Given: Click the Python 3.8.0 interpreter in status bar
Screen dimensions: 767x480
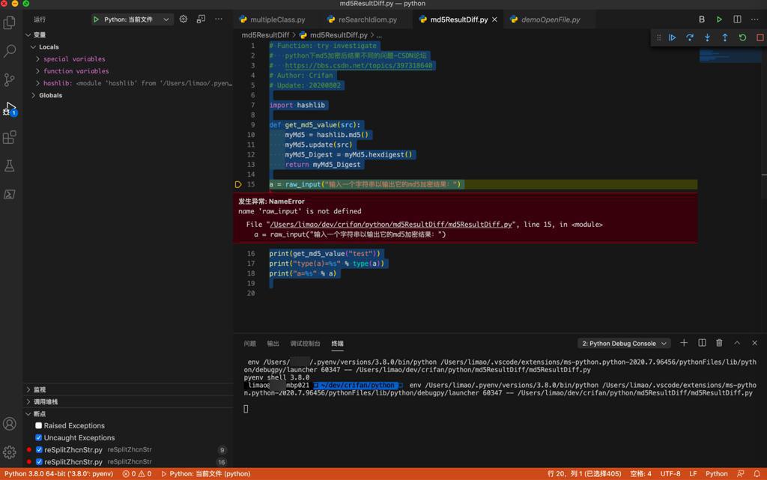Looking at the screenshot, I should click(x=58, y=474).
